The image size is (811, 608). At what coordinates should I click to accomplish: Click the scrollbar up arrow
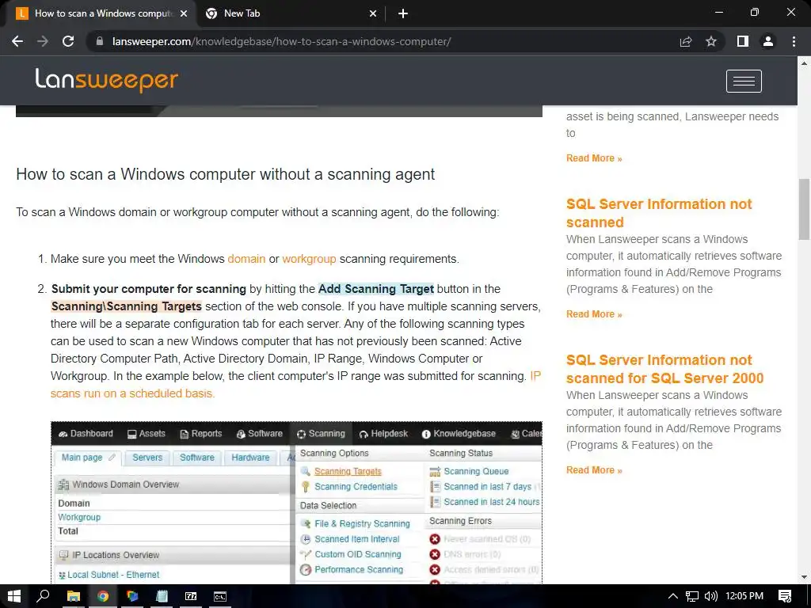(x=804, y=63)
